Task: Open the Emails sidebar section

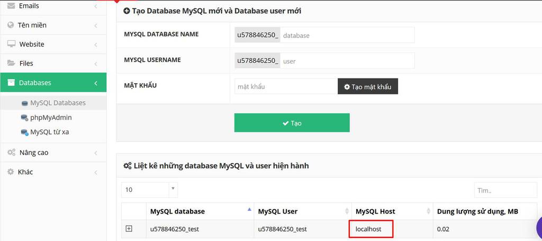Action: [x=53, y=6]
